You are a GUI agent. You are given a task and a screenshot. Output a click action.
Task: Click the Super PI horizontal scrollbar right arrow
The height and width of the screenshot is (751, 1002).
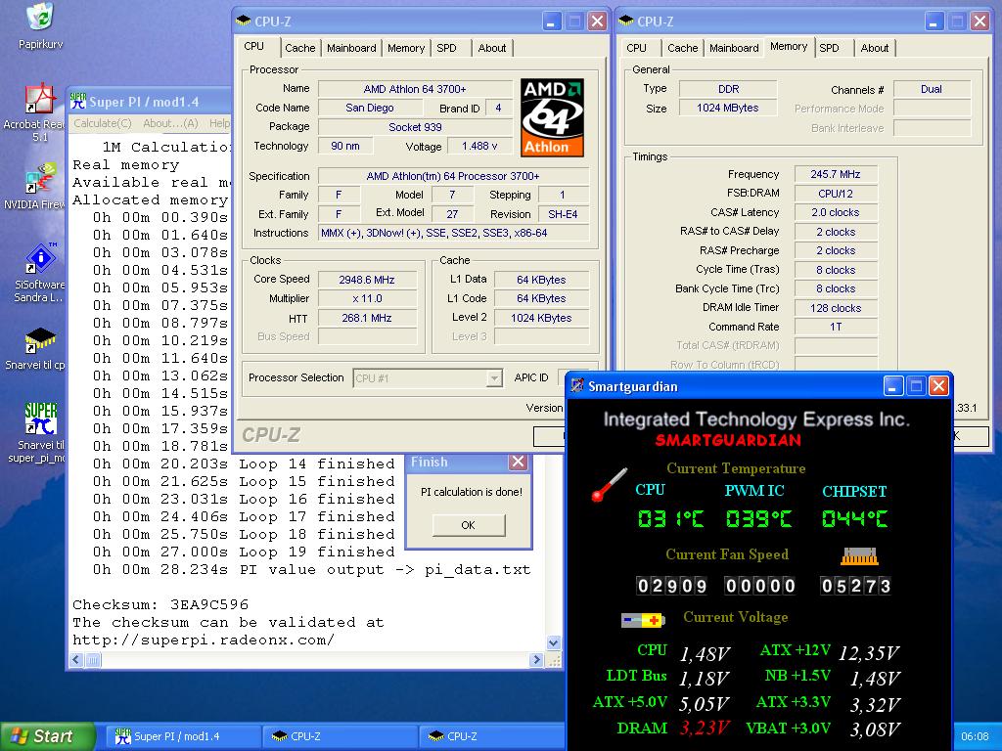click(537, 660)
